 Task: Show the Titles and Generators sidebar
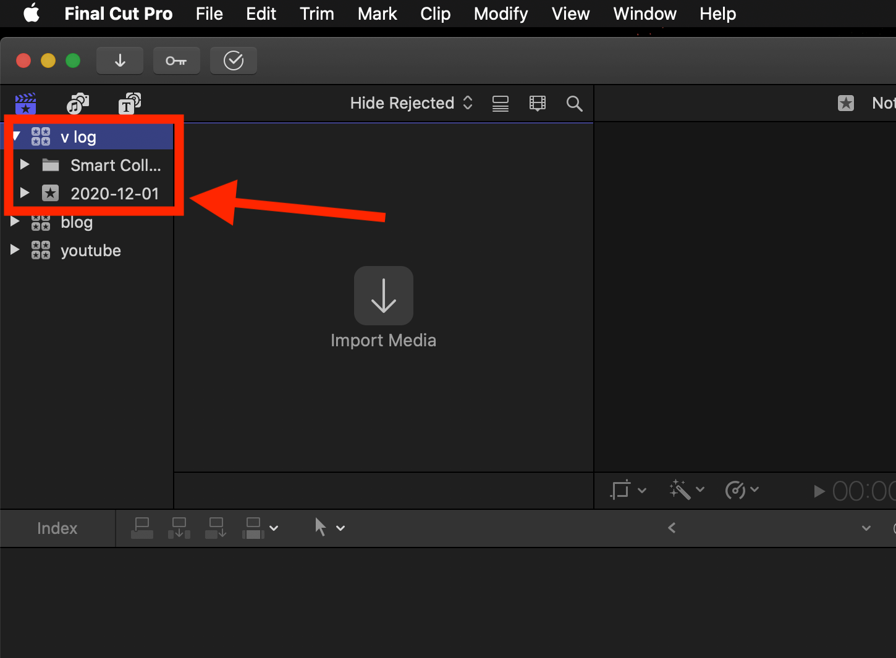point(129,103)
